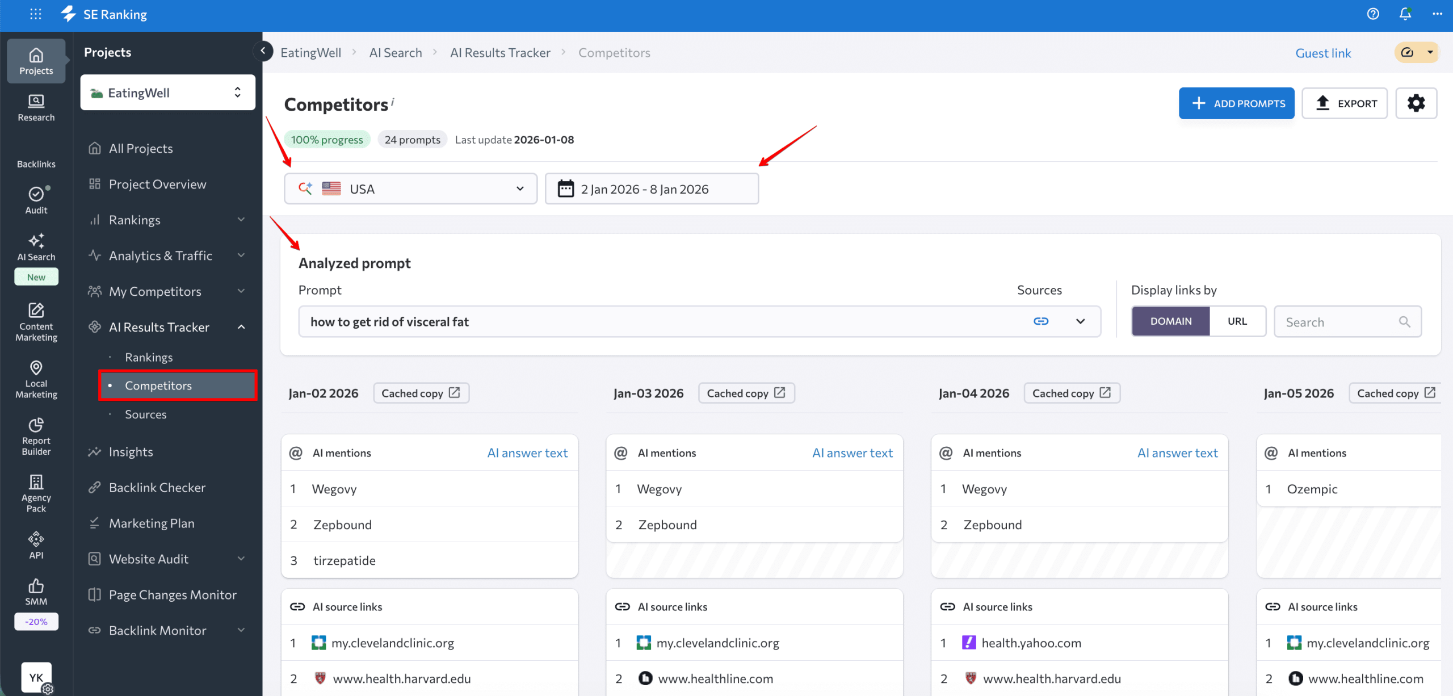Open the EatingWell project switcher

pos(167,92)
